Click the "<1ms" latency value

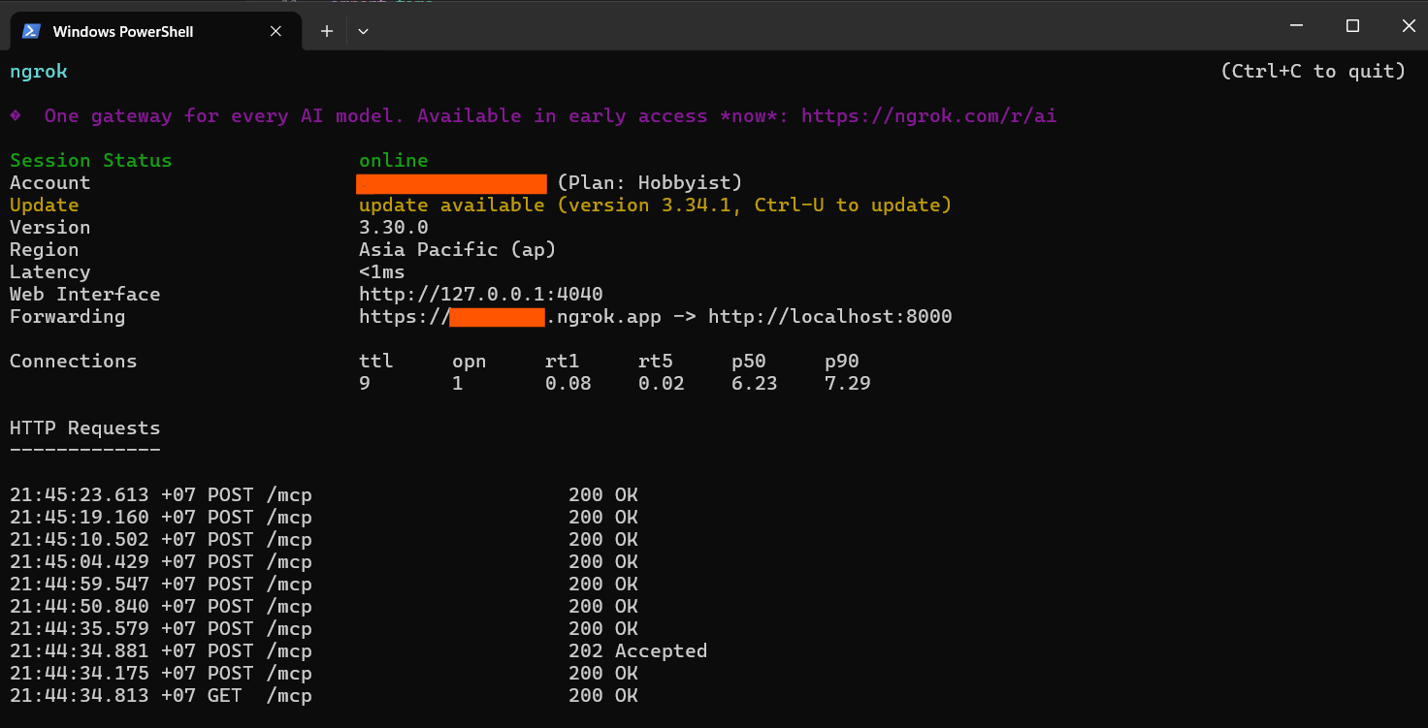(382, 272)
